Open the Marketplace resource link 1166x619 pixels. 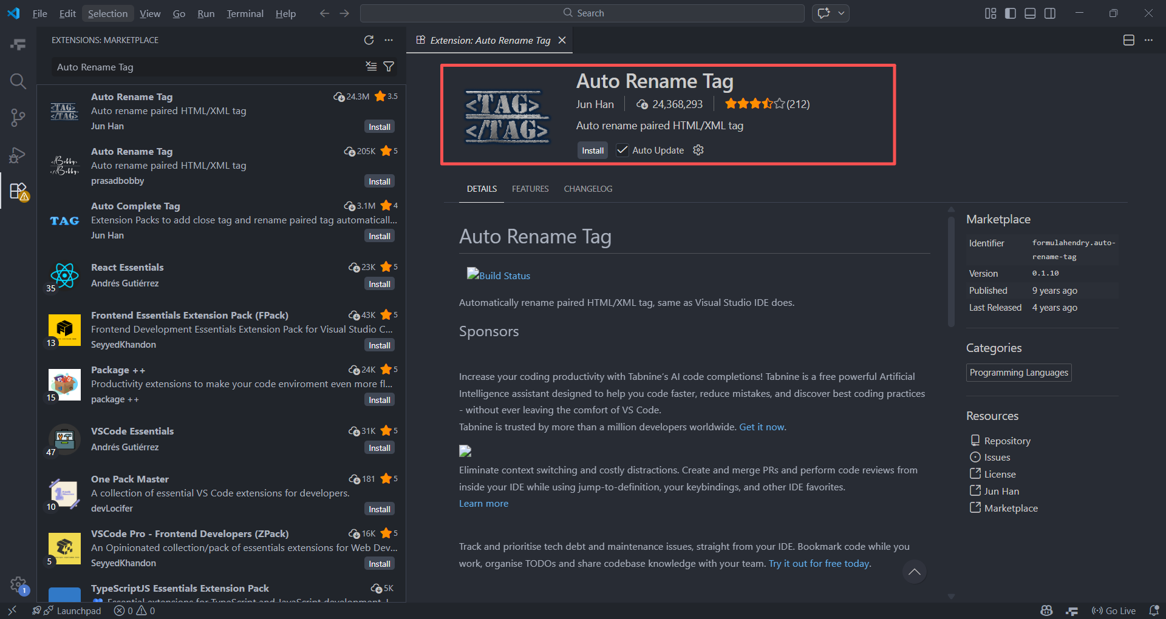click(1011, 508)
